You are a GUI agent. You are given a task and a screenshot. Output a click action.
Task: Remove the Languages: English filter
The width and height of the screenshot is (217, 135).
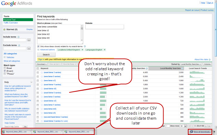(105, 50)
